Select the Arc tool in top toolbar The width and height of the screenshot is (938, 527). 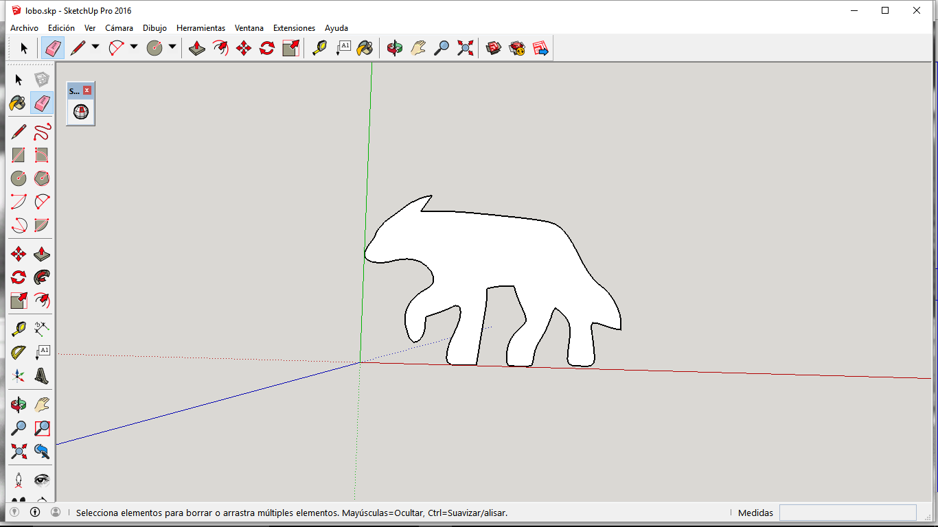tap(116, 48)
